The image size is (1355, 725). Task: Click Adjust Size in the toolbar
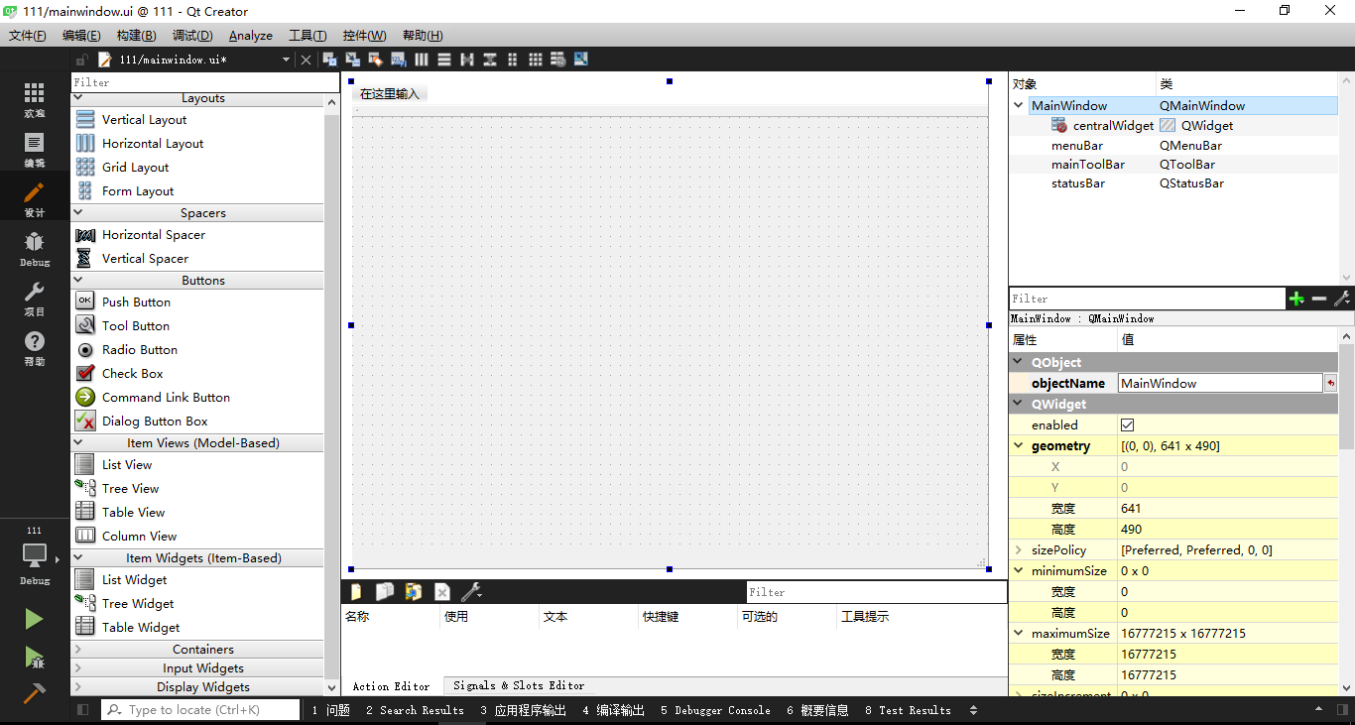[x=581, y=60]
